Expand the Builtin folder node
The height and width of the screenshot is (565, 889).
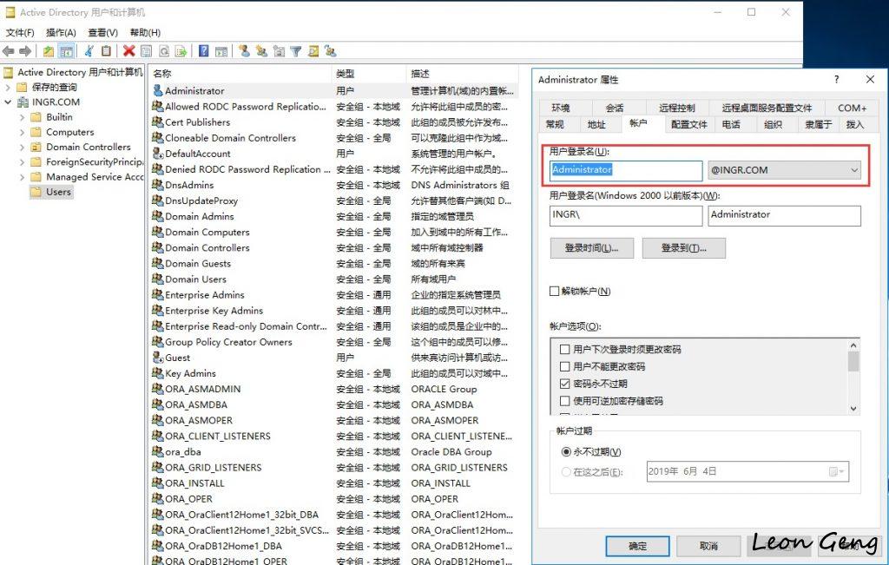(22, 117)
